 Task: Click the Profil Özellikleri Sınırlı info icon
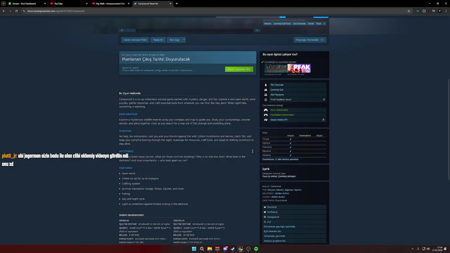[x=266, y=99]
